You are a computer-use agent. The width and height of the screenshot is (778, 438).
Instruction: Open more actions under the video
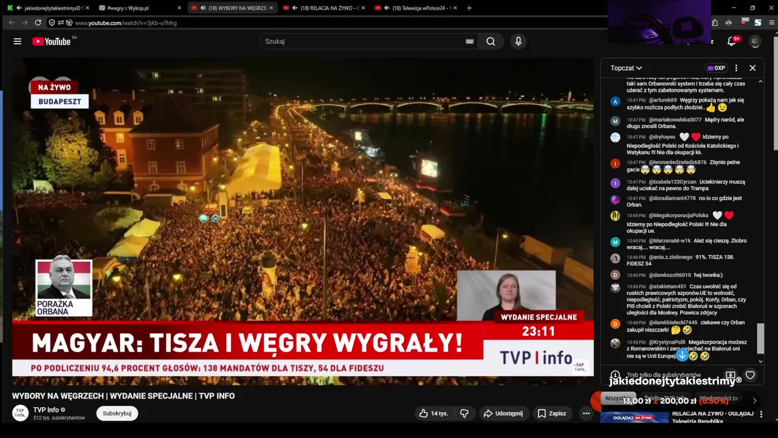pyautogui.click(x=586, y=414)
